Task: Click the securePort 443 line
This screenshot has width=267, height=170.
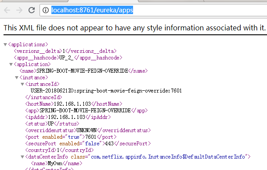Action: 88,144
